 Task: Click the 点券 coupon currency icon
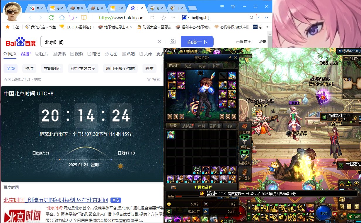pos(169,211)
